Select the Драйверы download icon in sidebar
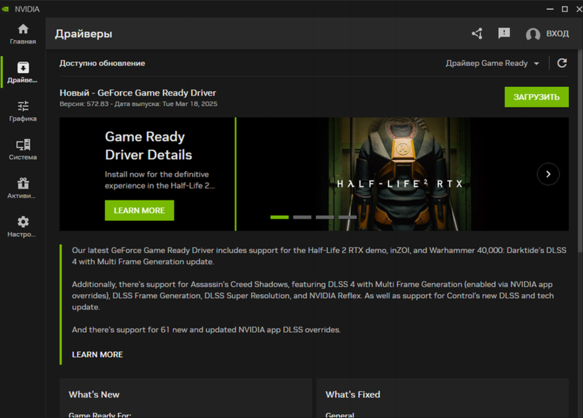This screenshot has height=418, width=583. click(23, 68)
